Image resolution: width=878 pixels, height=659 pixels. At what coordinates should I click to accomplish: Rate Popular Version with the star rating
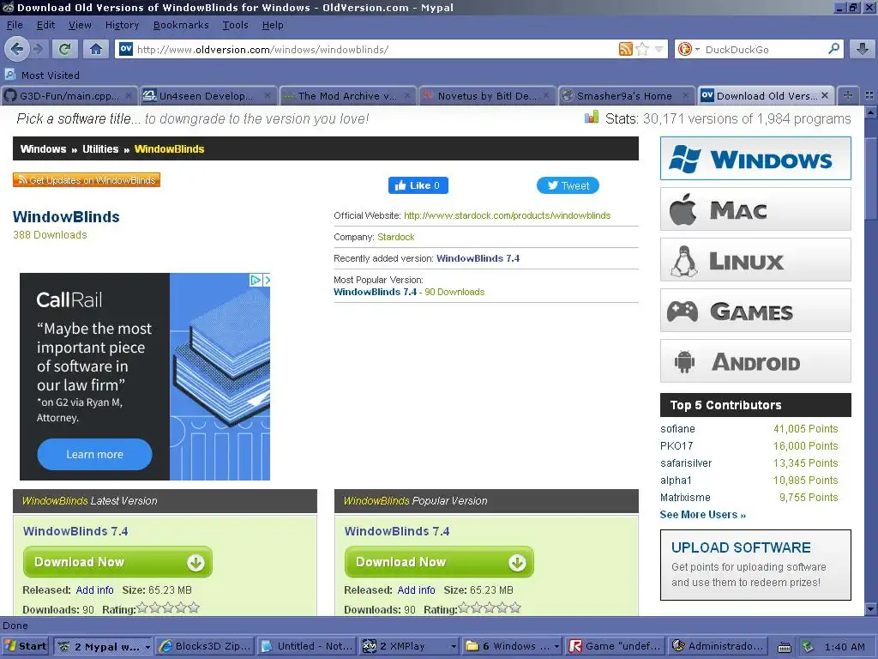[x=490, y=608]
